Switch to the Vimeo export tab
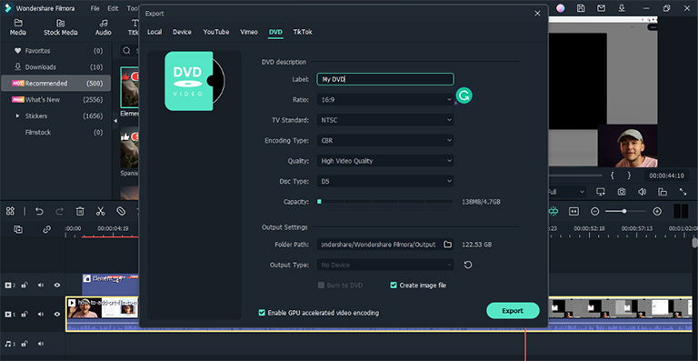The image size is (698, 361). tap(249, 32)
